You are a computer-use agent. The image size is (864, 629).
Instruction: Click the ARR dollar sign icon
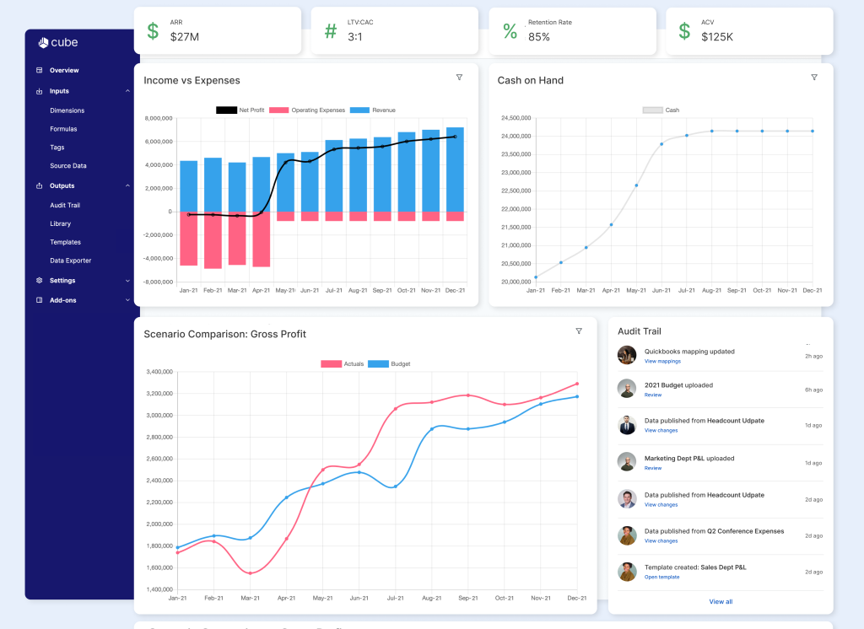click(x=152, y=30)
